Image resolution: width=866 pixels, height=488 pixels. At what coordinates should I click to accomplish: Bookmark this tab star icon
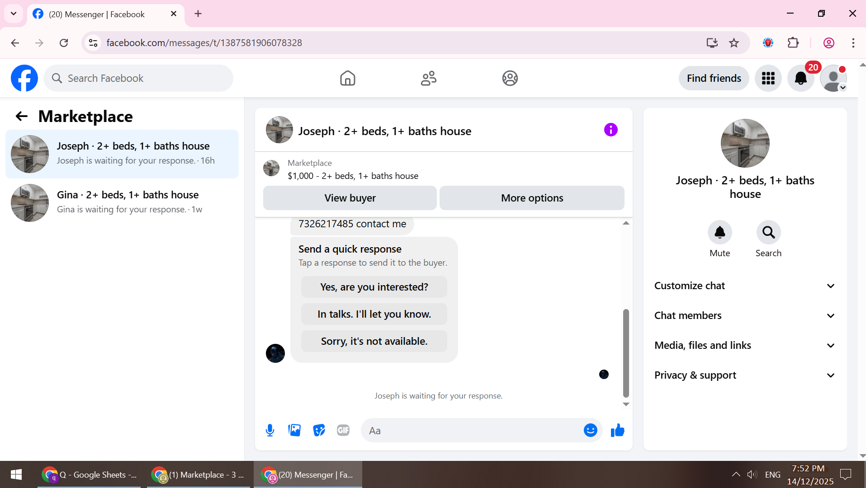pos(734,43)
